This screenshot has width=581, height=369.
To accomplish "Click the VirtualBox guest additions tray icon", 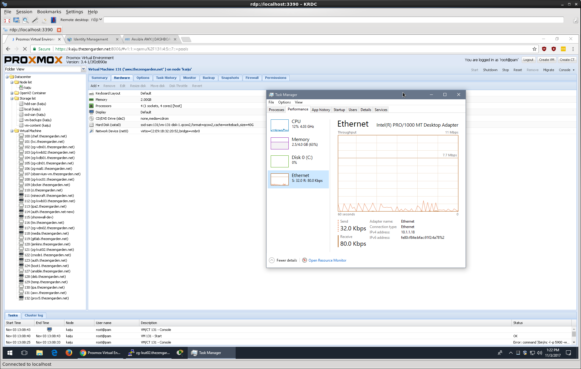I will (x=525, y=353).
